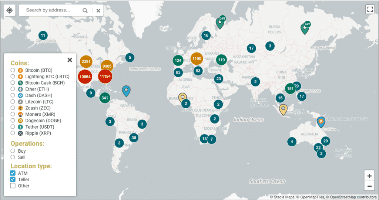The image size is (379, 200).
Task: Select Ripple (XRP) radio button
Action: pyautogui.click(x=13, y=133)
